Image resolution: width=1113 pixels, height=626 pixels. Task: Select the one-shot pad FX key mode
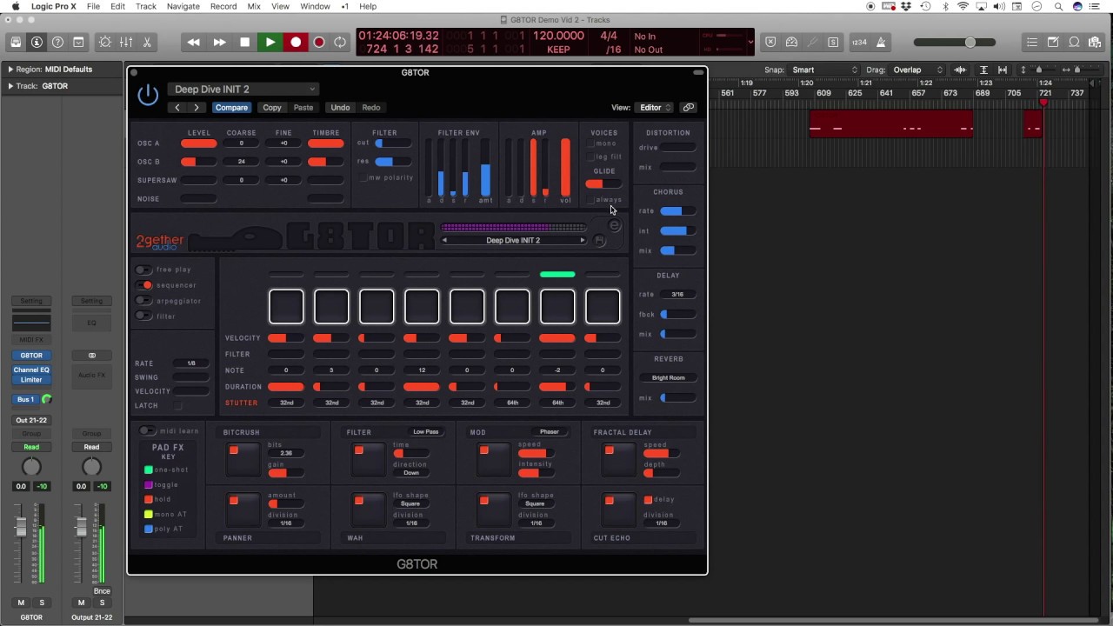(x=149, y=470)
